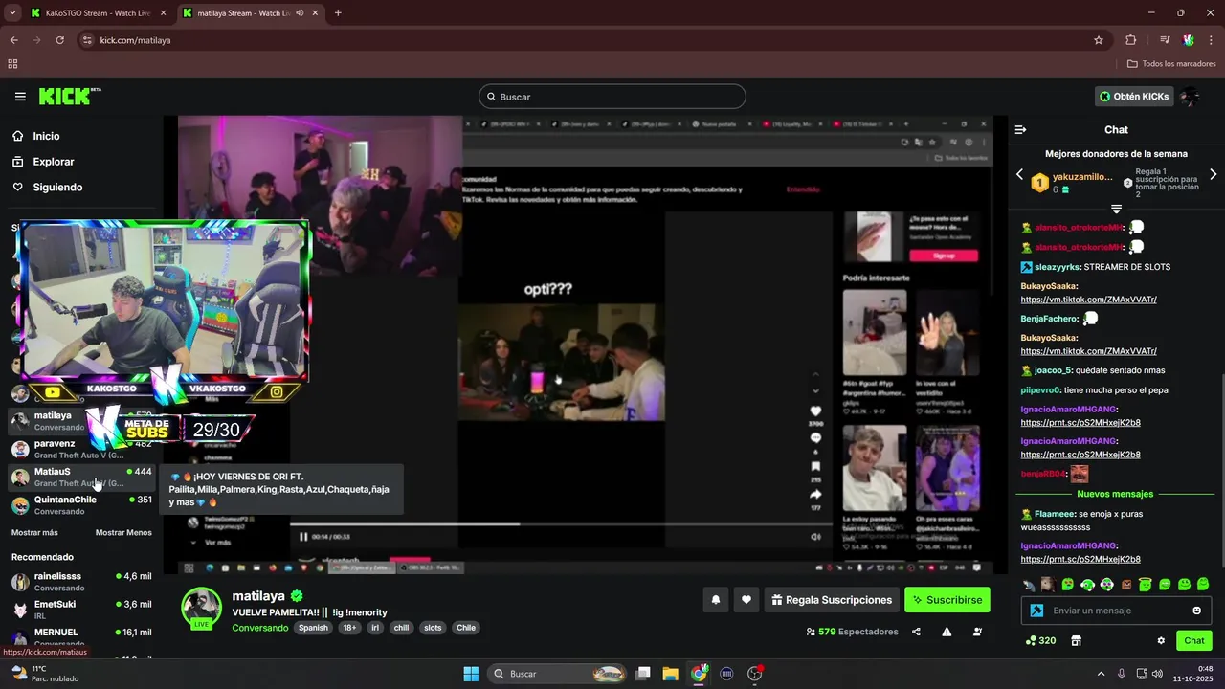Click the Buscar search field
This screenshot has height=689, width=1225.
point(612,97)
